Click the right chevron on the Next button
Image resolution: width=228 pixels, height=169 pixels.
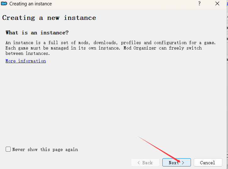(x=183, y=163)
